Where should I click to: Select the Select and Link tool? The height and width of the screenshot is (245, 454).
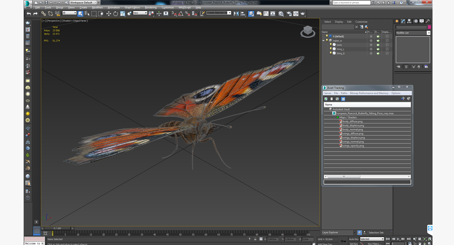click(44, 13)
